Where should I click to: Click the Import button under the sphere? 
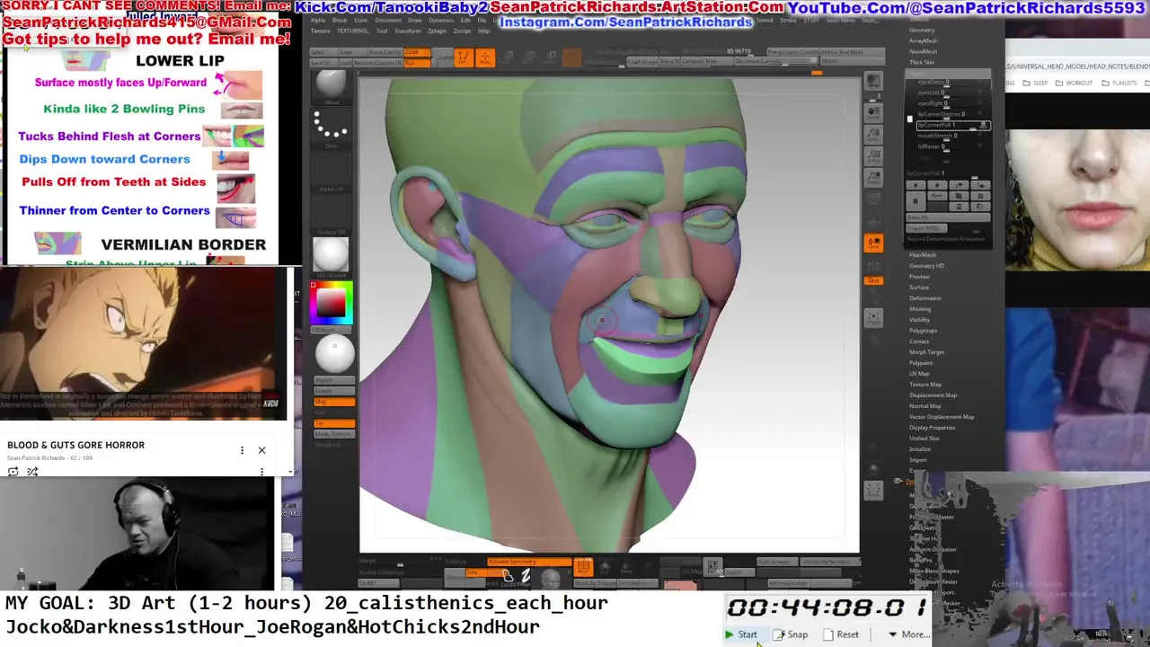(334, 380)
